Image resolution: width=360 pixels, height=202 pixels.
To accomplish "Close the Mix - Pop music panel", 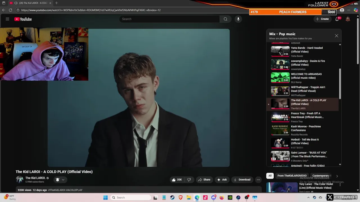I will pos(336,36).
